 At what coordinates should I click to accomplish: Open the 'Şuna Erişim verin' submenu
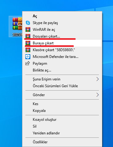62,79
